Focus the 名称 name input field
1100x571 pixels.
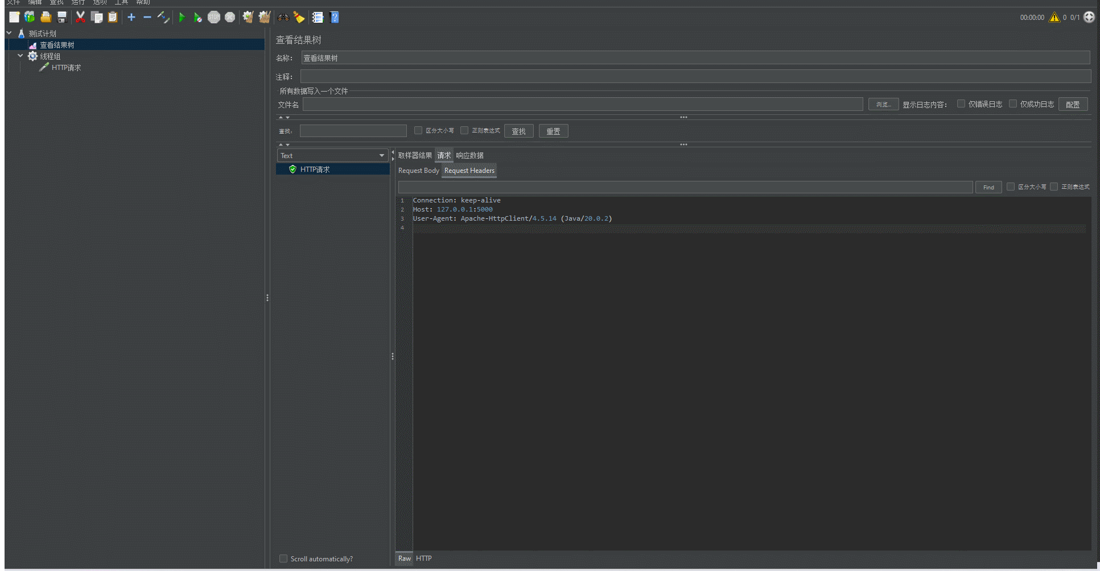click(x=695, y=57)
